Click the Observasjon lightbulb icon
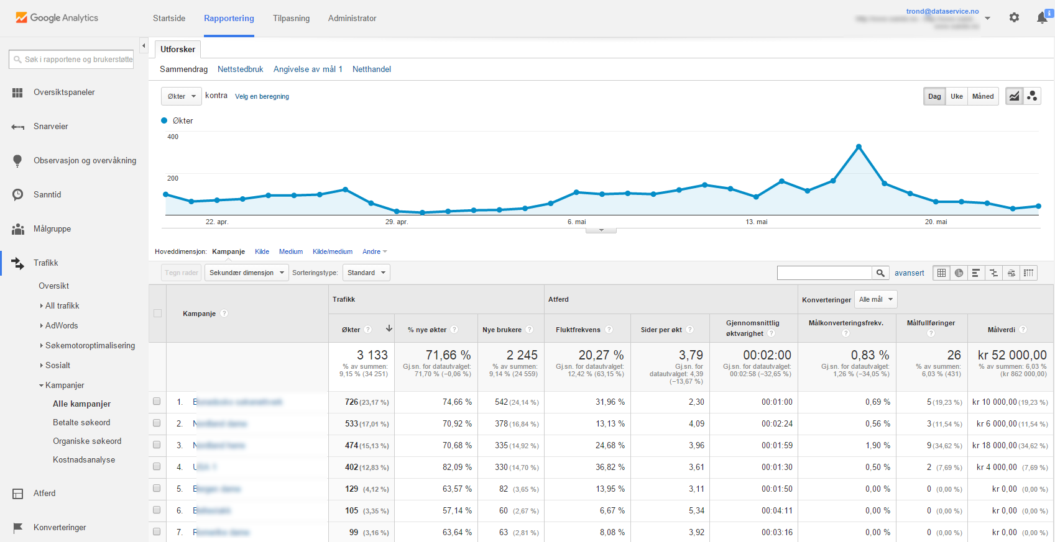The height and width of the screenshot is (542, 1055). (17, 161)
